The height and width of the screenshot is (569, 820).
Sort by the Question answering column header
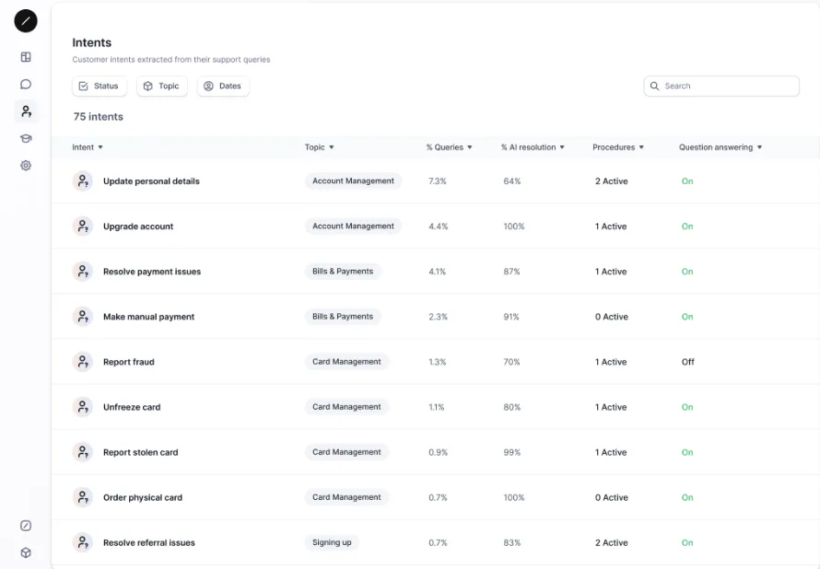(720, 147)
